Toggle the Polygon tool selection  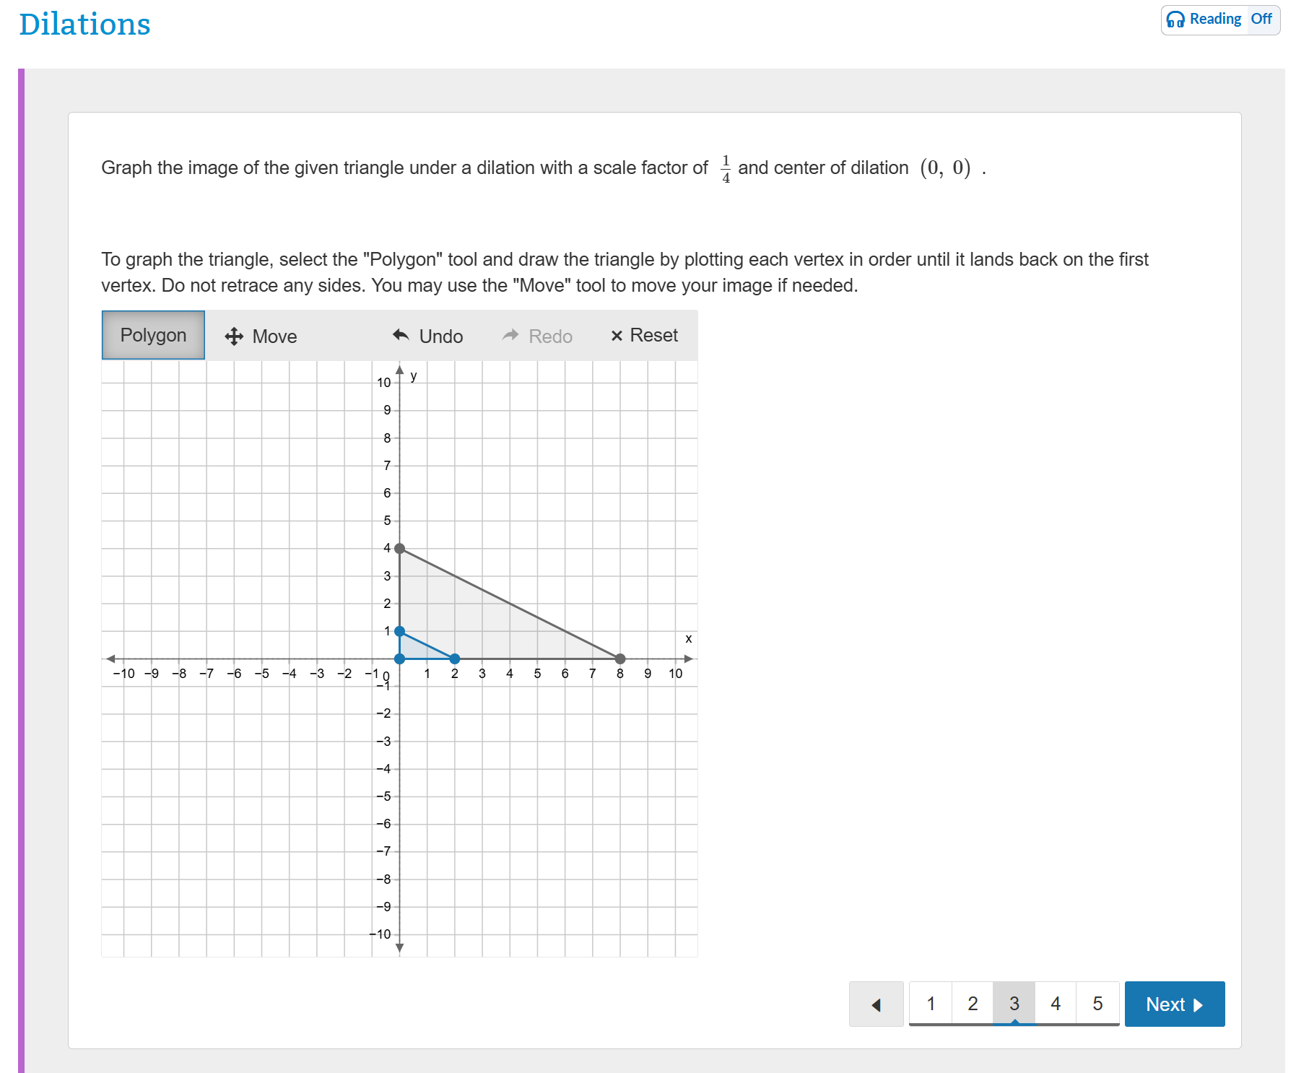click(x=152, y=334)
